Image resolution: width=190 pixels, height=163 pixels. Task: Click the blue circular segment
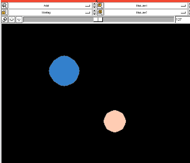click(x=64, y=71)
